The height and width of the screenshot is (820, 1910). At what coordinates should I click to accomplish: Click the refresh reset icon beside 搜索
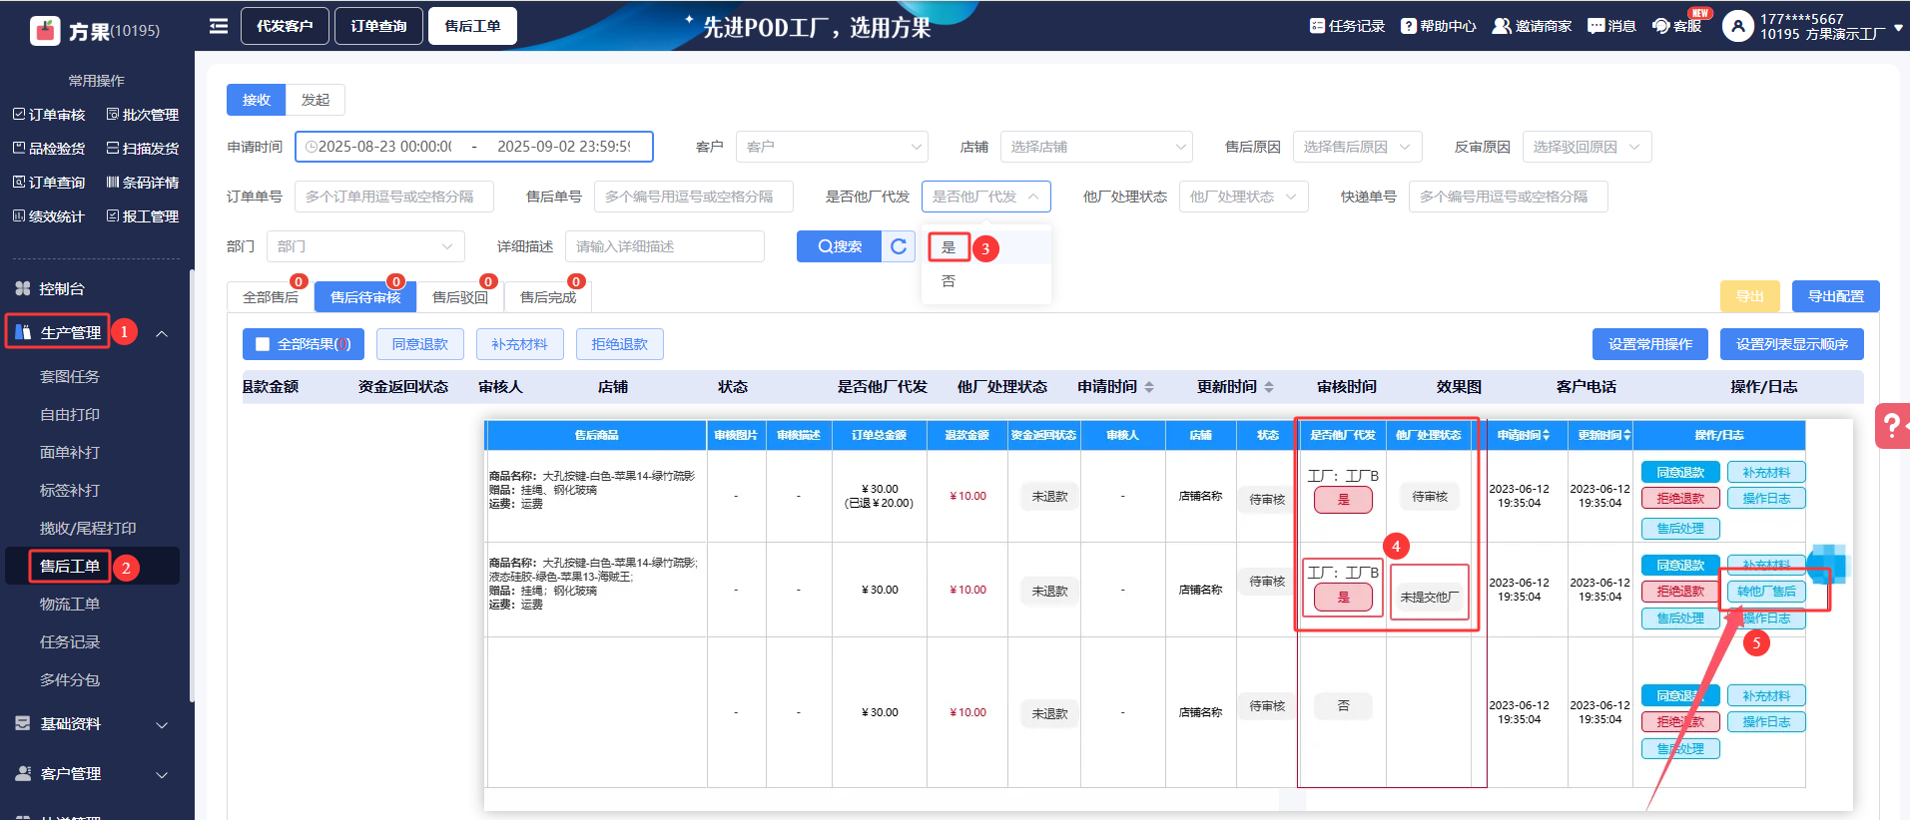point(899,246)
